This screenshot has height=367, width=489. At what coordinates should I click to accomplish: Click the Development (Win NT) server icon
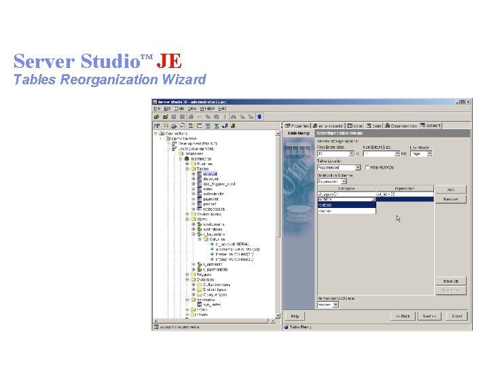[x=175, y=143]
